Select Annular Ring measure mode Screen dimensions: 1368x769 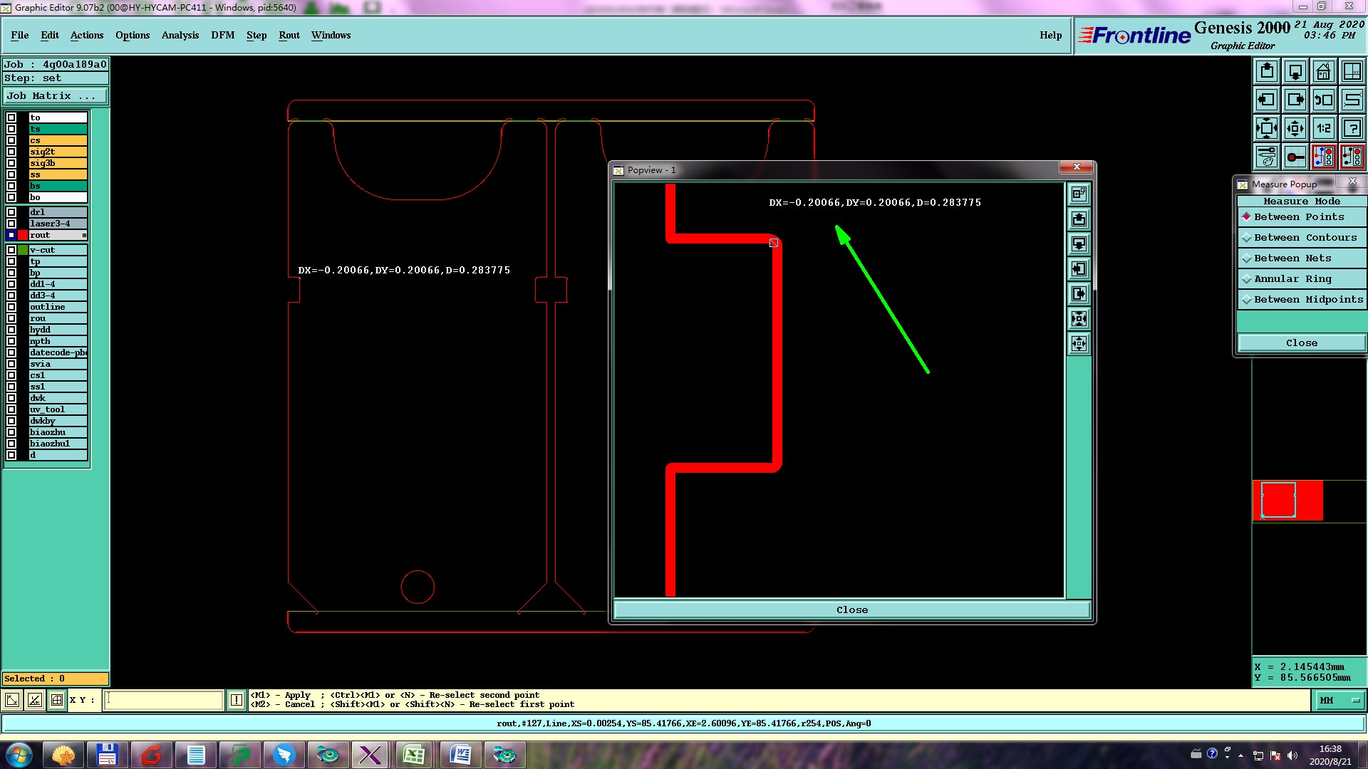point(1292,278)
